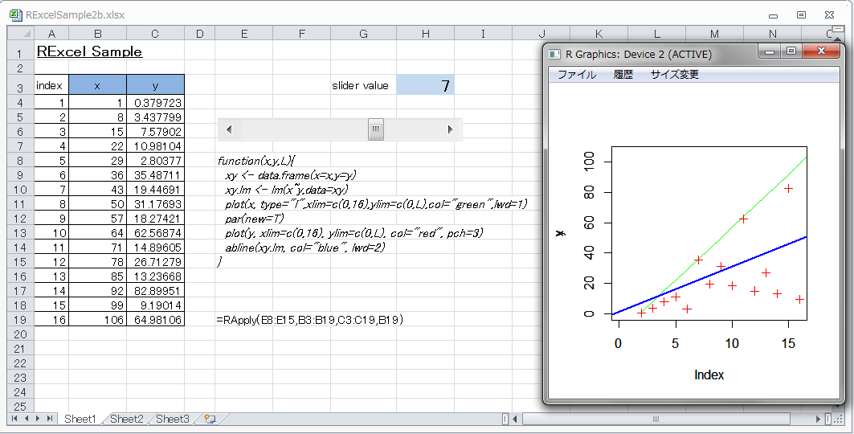854x434 pixels.
Task: Click the Excel workbook icon in title bar
Action: click(x=14, y=14)
